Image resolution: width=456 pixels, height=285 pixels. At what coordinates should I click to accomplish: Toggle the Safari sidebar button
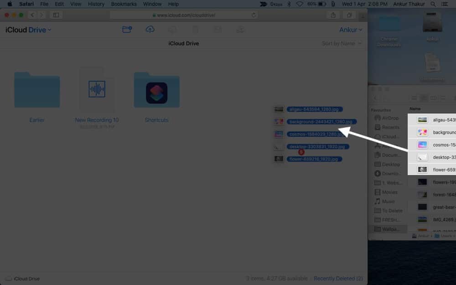click(x=56, y=15)
